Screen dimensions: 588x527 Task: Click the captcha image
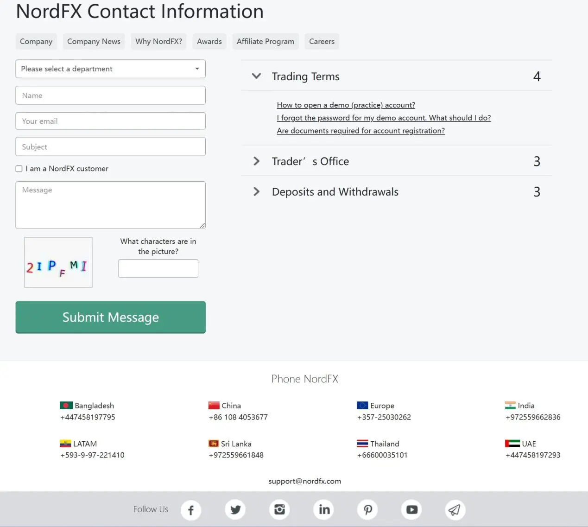click(x=58, y=262)
